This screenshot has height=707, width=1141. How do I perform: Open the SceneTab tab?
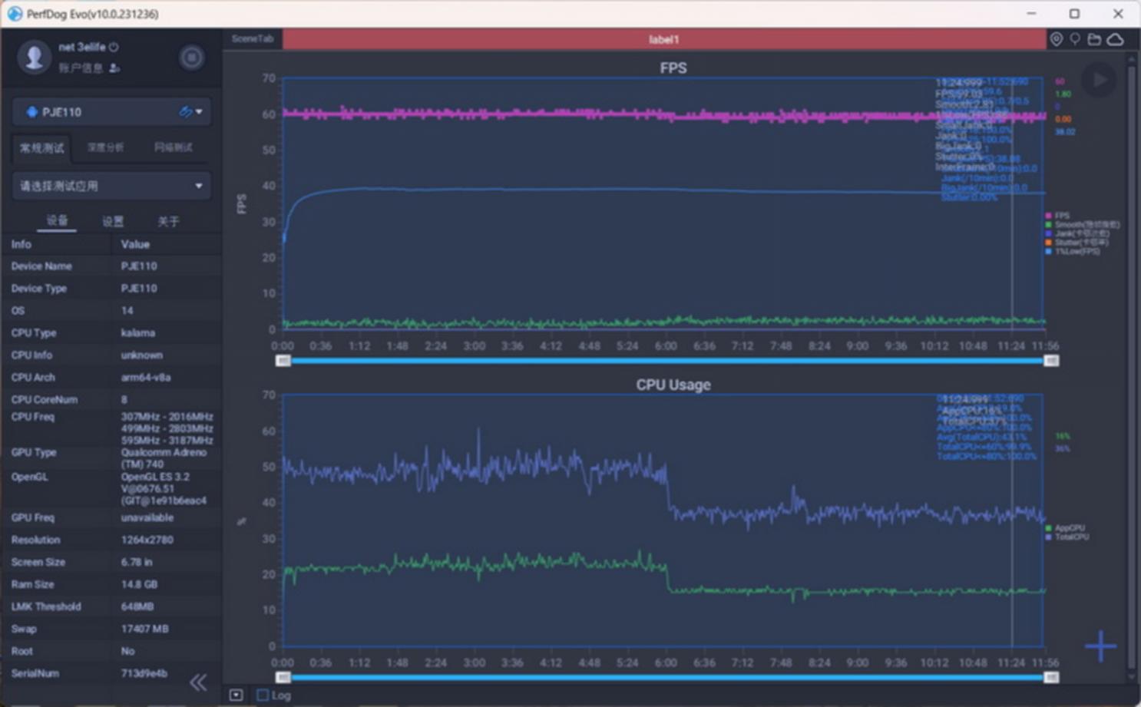point(253,39)
